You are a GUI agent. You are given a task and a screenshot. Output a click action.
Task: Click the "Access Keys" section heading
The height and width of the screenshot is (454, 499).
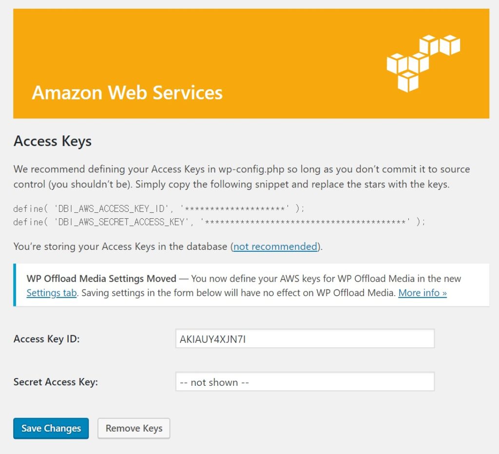click(x=53, y=141)
